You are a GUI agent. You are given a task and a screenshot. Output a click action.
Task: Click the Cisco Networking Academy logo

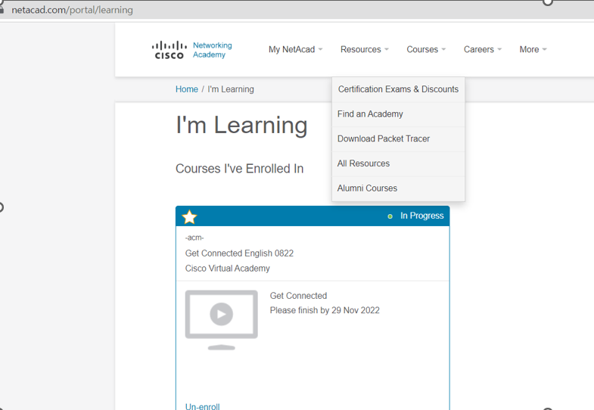(191, 50)
